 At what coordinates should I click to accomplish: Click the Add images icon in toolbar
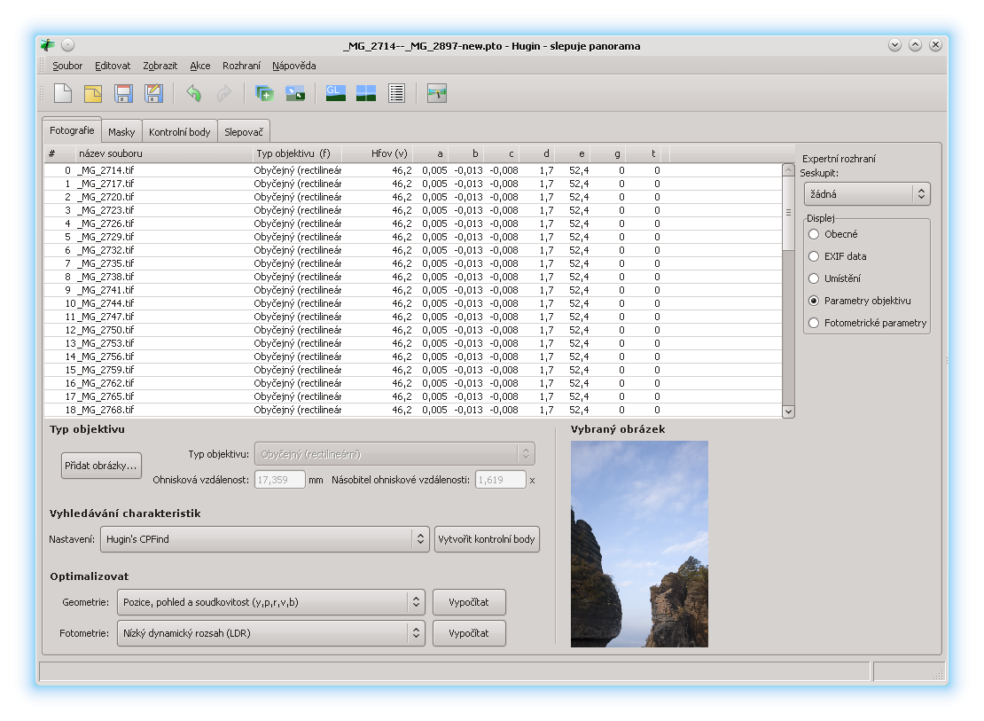click(264, 93)
